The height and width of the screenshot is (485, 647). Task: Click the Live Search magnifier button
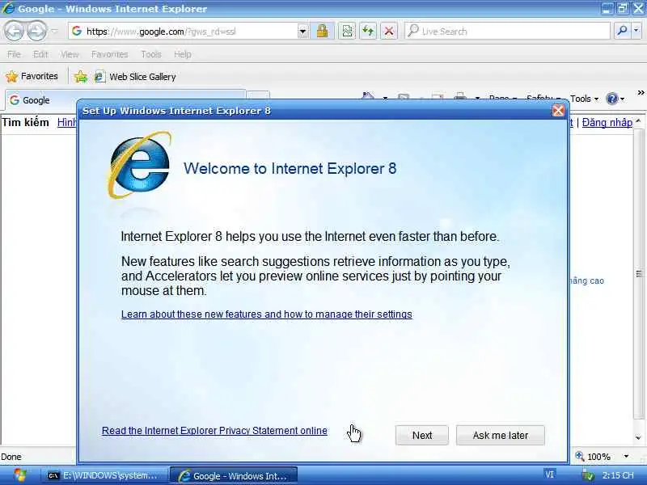(623, 31)
